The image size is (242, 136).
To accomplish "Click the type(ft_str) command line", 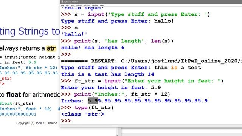I will click(x=87, y=107).
